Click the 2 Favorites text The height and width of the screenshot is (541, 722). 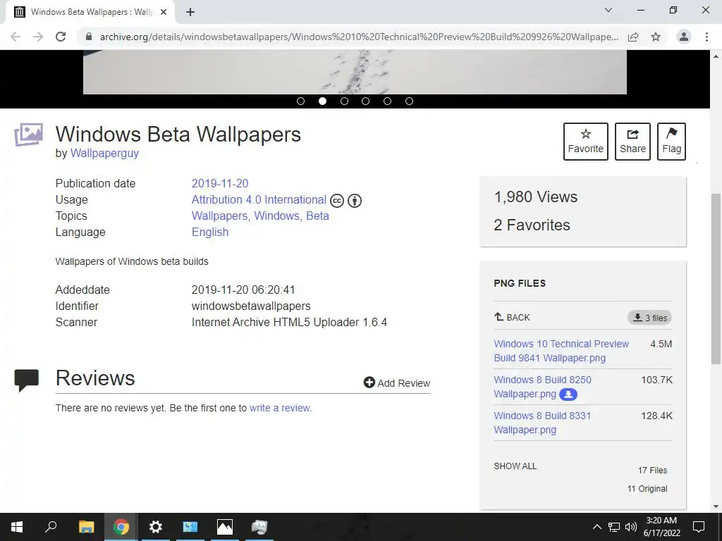(532, 225)
